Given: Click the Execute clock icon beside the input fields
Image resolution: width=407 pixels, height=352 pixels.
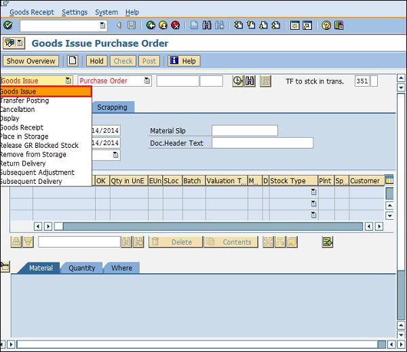Looking at the screenshot, I should [237, 81].
